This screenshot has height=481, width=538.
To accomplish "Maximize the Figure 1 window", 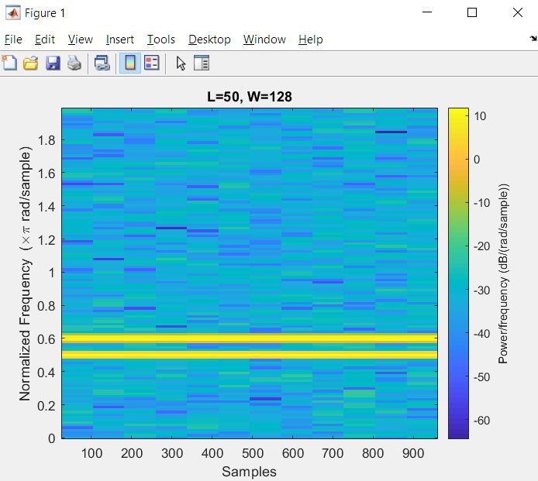I will [472, 12].
